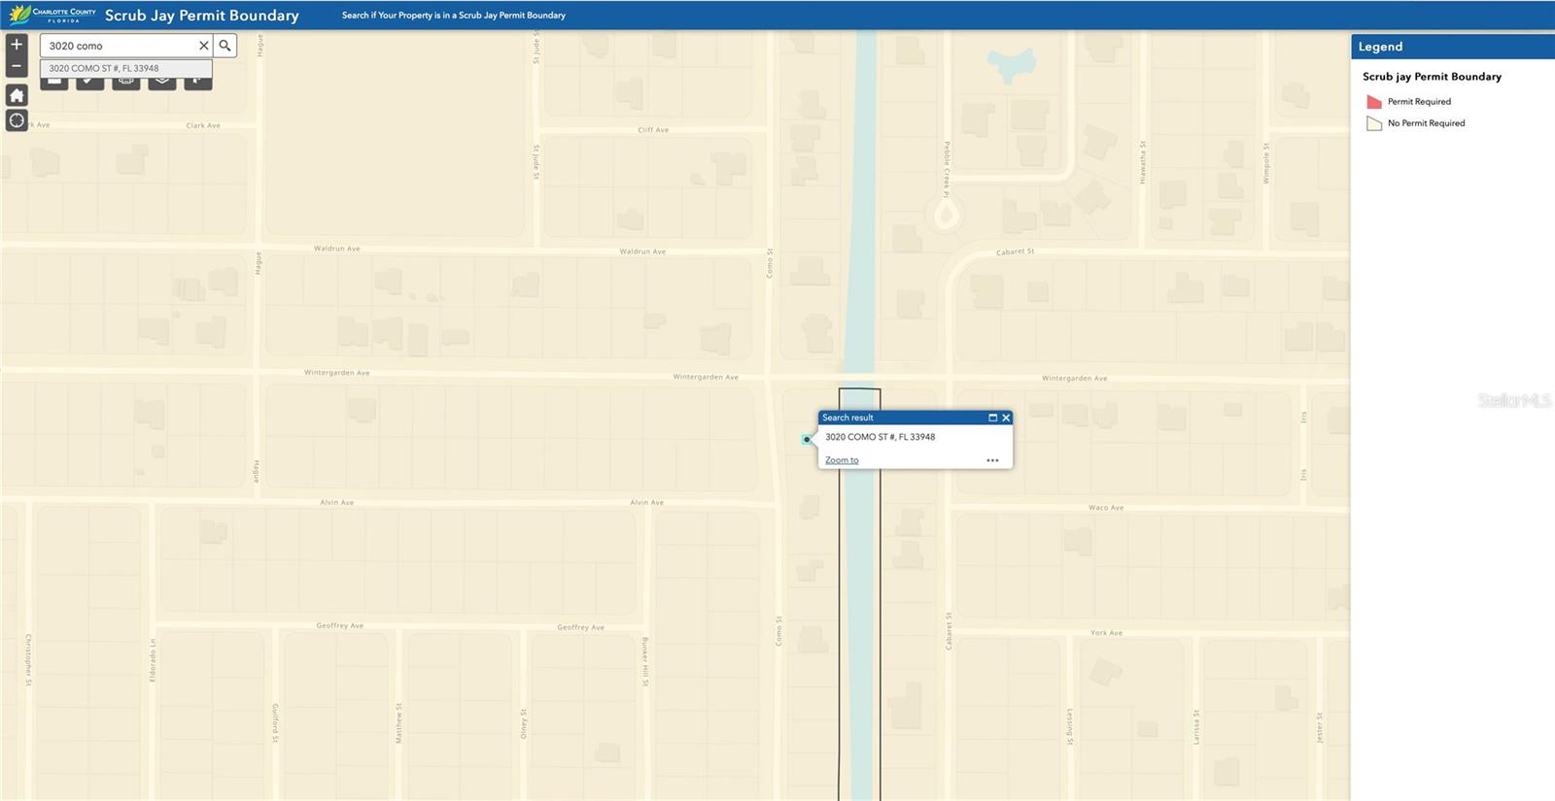The width and height of the screenshot is (1555, 801).
Task: Click the Zoom to link
Action: pyautogui.click(x=842, y=460)
